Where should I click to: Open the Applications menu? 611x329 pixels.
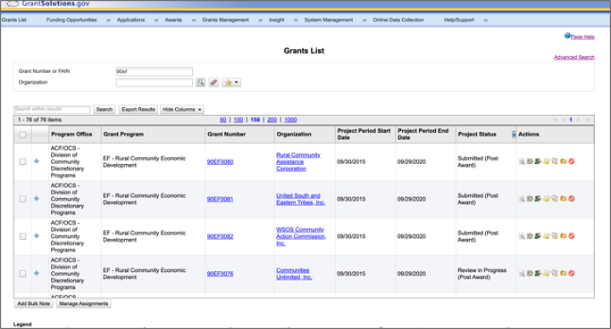click(131, 20)
